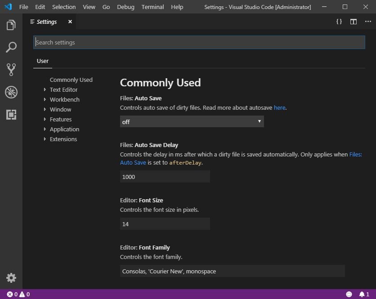Split the editor to the right
376x299 pixels.
tap(353, 22)
